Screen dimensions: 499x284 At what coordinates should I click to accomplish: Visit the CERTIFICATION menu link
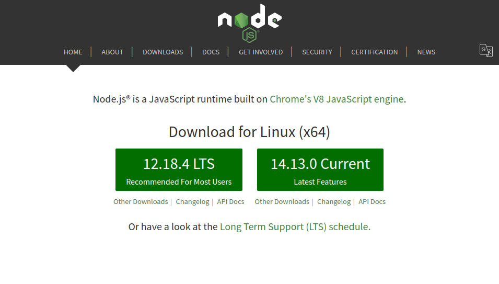pyautogui.click(x=374, y=52)
